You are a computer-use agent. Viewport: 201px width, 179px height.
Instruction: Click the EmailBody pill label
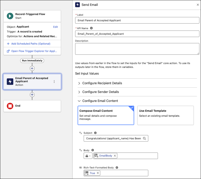pos(106,156)
